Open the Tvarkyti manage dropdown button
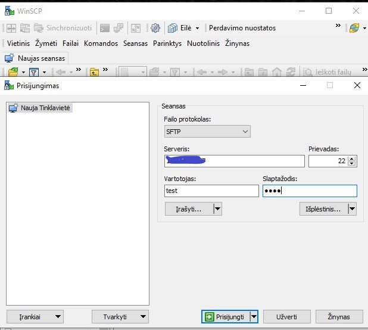 pyautogui.click(x=120, y=317)
